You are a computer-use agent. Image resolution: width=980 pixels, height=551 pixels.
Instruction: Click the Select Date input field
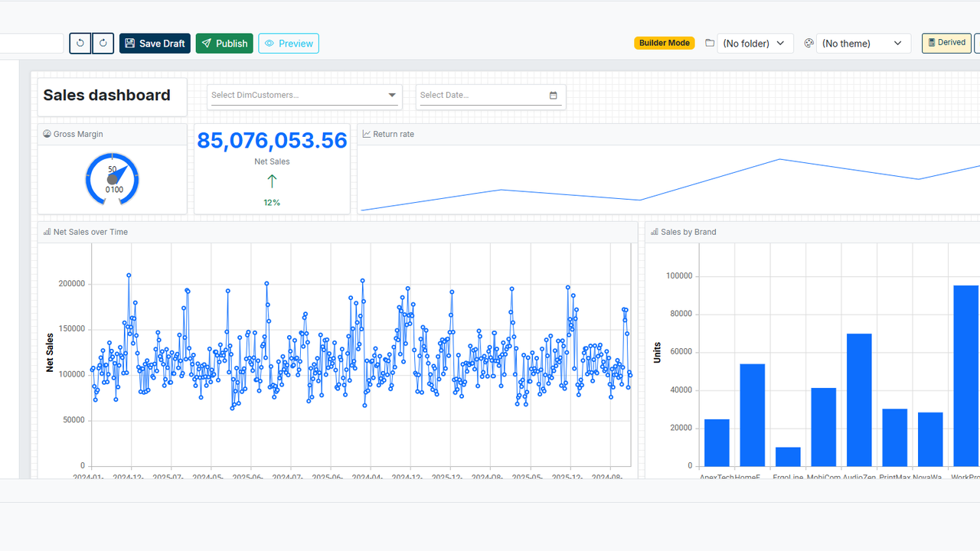(491, 96)
